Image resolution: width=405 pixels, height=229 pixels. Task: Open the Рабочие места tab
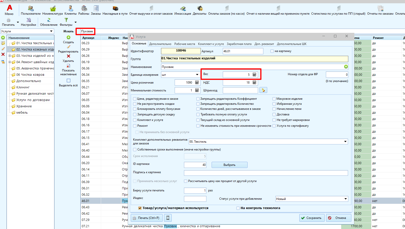(x=184, y=44)
